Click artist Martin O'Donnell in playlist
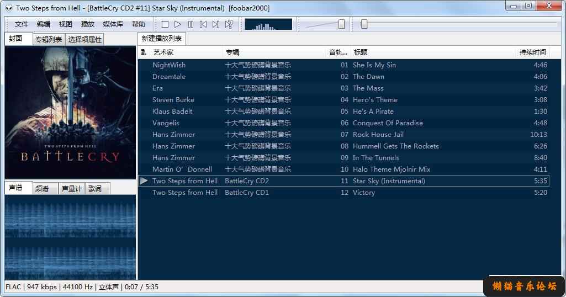Screen dimensions: 566x297 [182, 169]
